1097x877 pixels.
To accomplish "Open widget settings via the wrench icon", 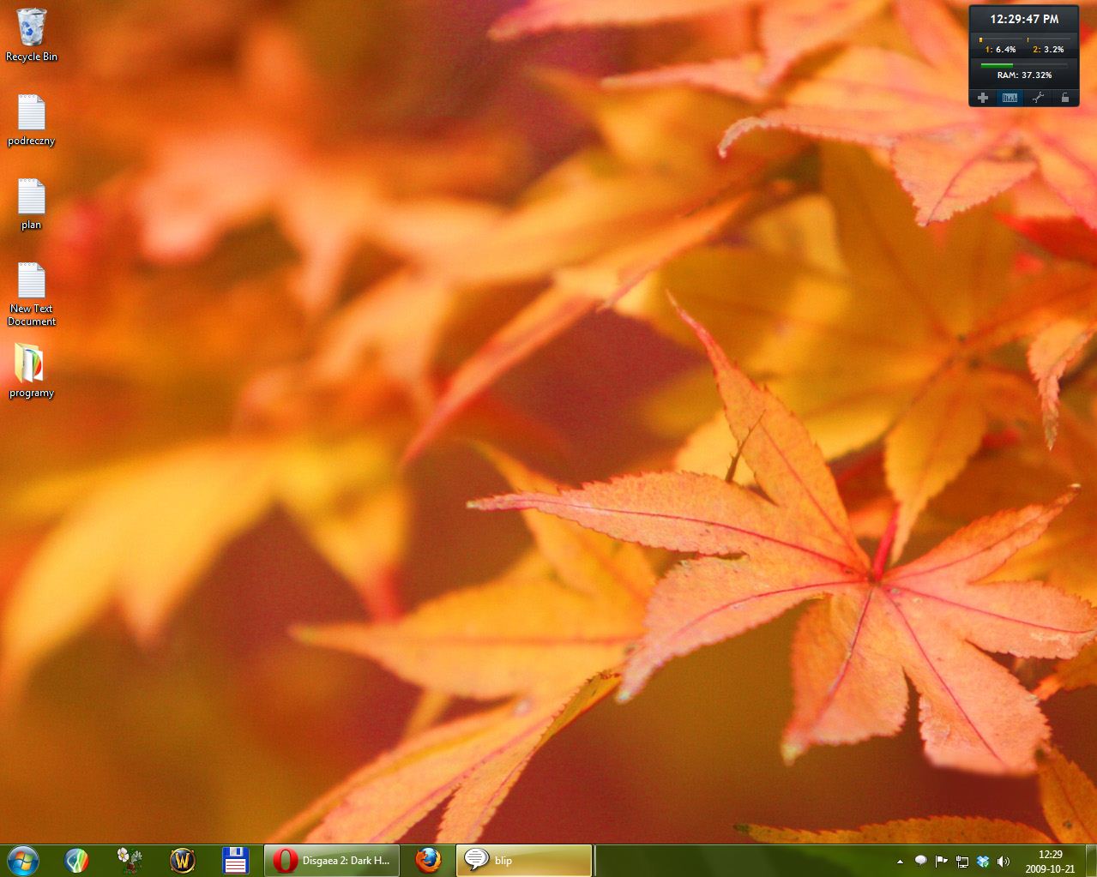I will (1037, 98).
